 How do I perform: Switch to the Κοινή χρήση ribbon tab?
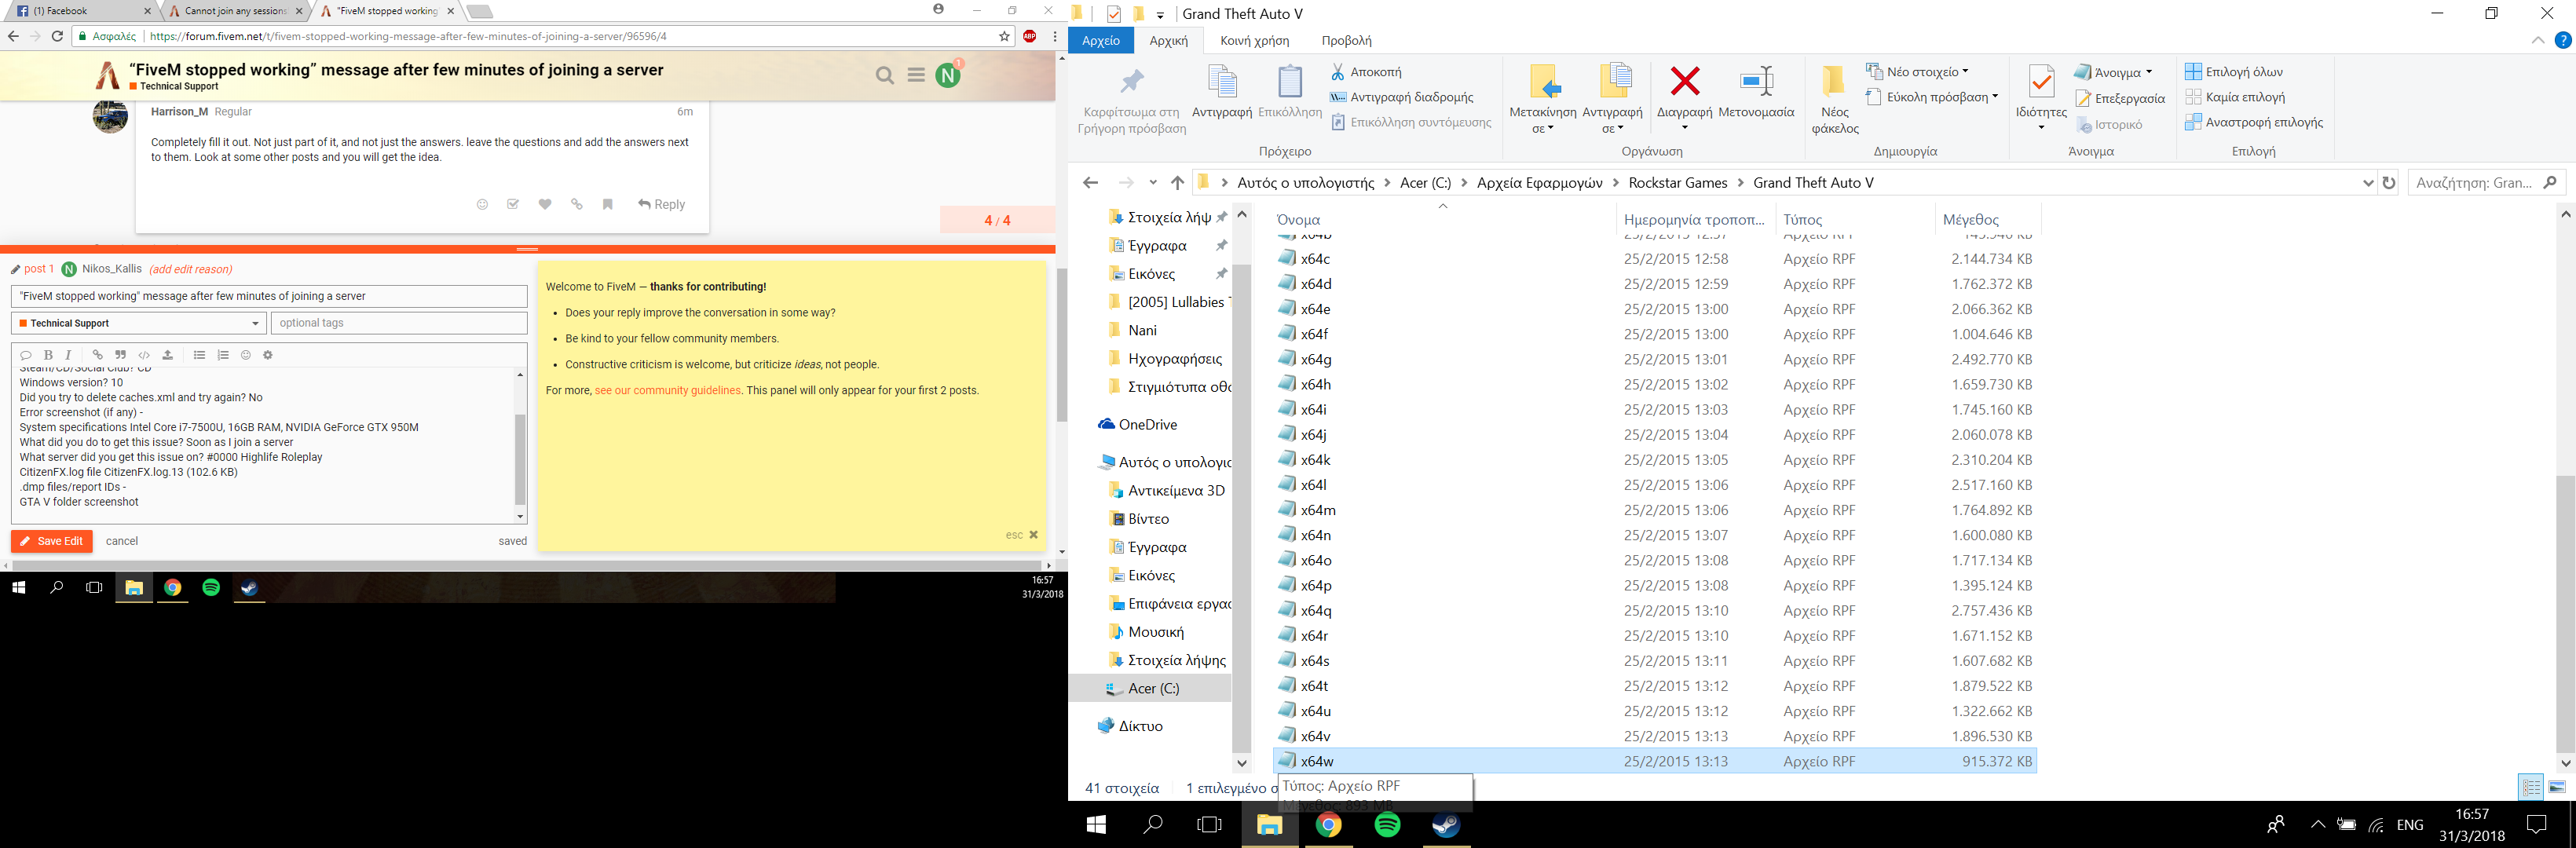click(x=1254, y=40)
